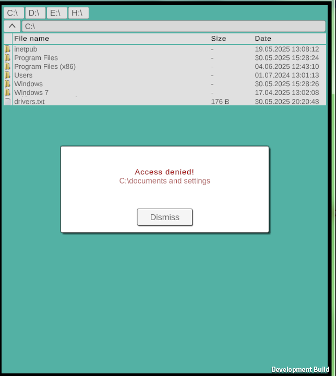
Task: Open the H:\ drive
Action: point(78,13)
